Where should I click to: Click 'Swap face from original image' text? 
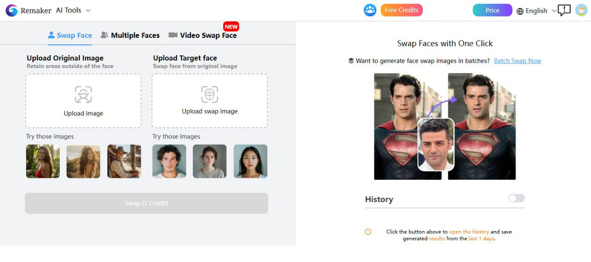[195, 66]
